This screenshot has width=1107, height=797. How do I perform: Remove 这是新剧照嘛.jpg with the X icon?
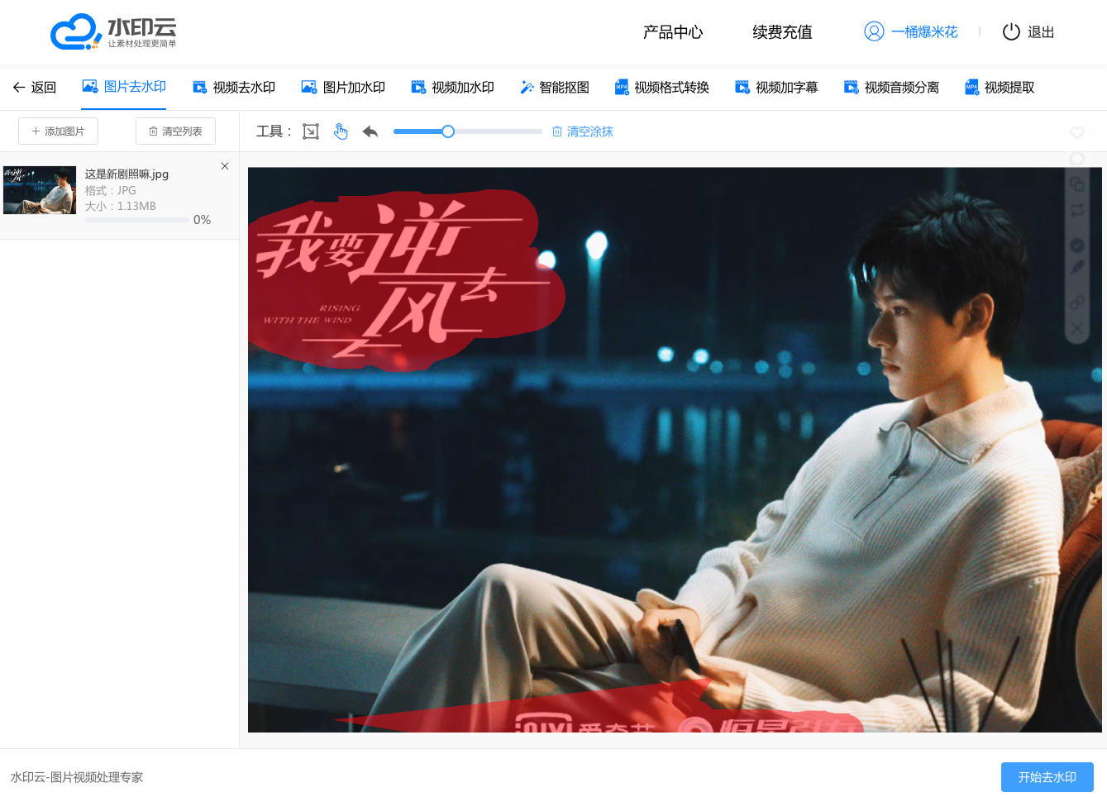click(225, 166)
